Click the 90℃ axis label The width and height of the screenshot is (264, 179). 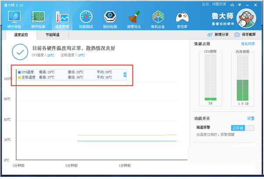(7, 99)
